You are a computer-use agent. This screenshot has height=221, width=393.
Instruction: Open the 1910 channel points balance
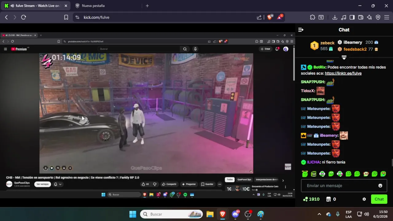coord(311,199)
